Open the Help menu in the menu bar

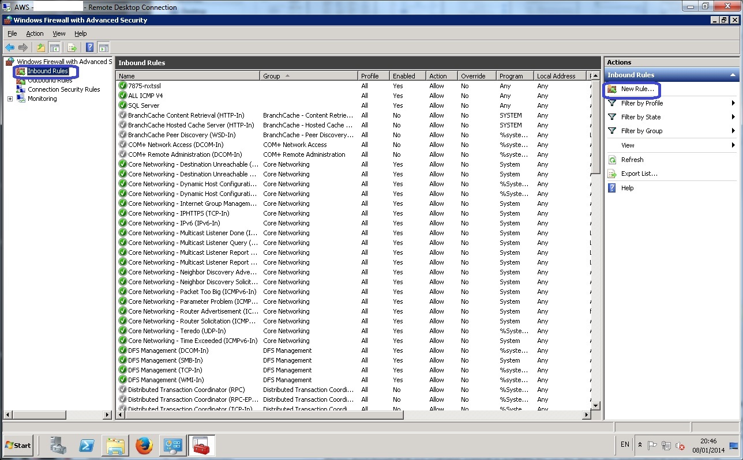click(81, 33)
